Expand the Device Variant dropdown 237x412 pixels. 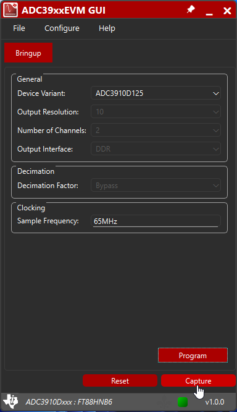point(156,93)
